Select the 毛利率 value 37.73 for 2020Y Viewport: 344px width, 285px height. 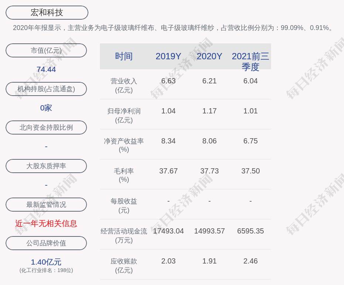click(209, 171)
